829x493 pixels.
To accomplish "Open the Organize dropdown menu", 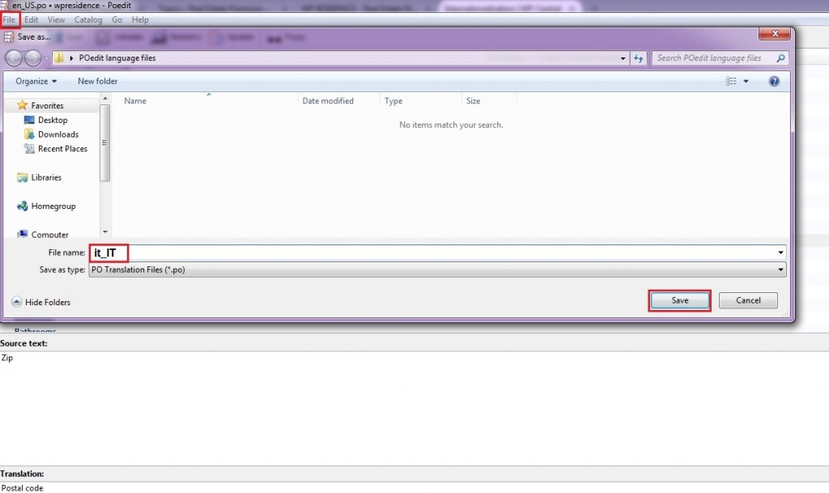I will tap(36, 81).
